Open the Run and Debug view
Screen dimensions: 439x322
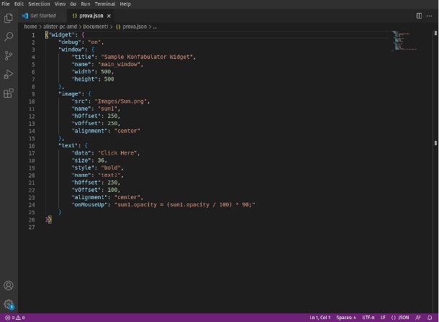tap(9, 74)
